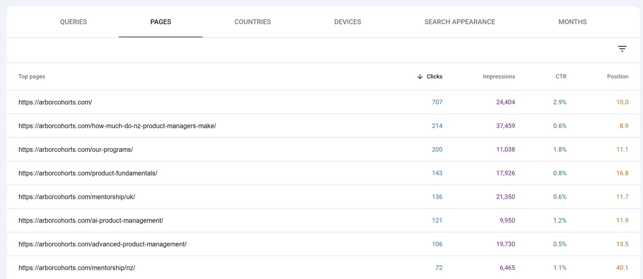The width and height of the screenshot is (643, 279).
Task: Click the 707 clicks value
Action: 437,102
